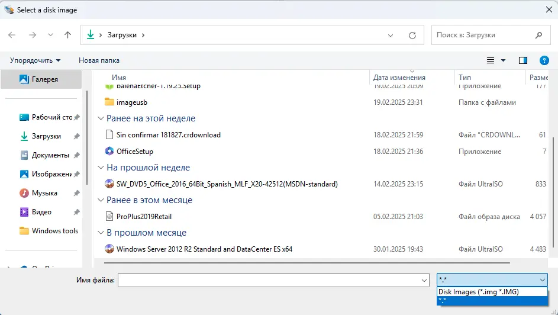The height and width of the screenshot is (315, 558).
Task: Click date 14.02.2025 23:15 cell
Action: coord(398,184)
